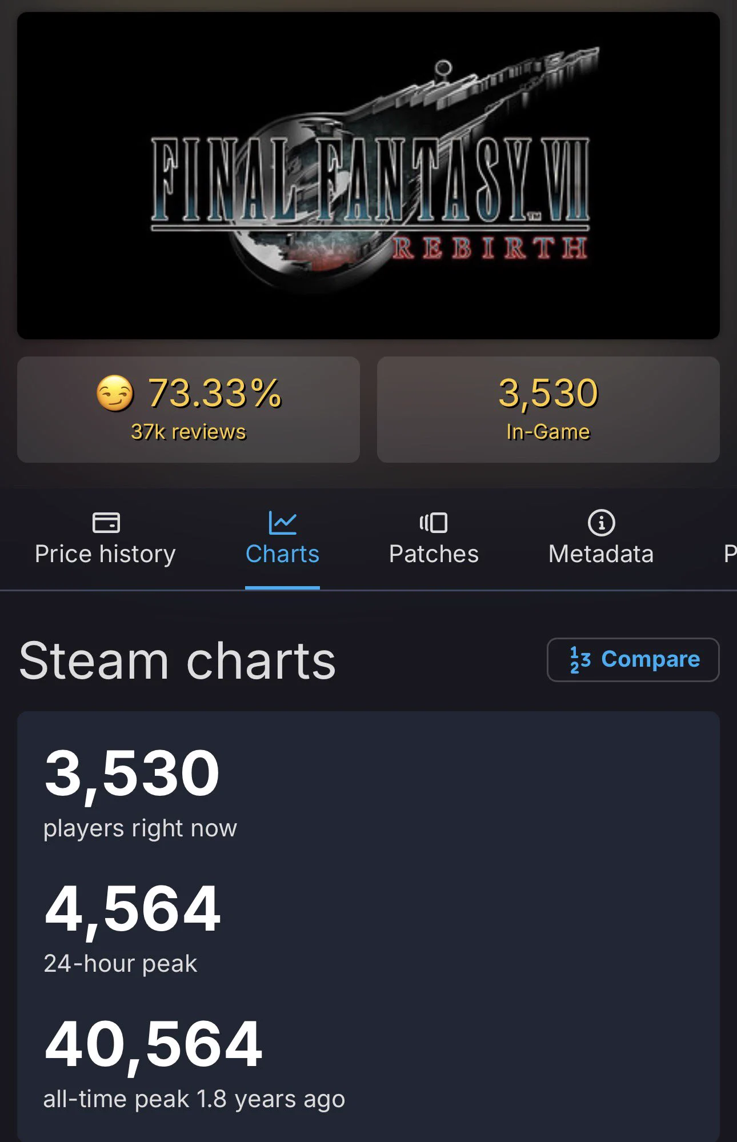Click the Final Fantasy VII Rebirth banner image
Screen dimensions: 737x1142
pos(368,175)
